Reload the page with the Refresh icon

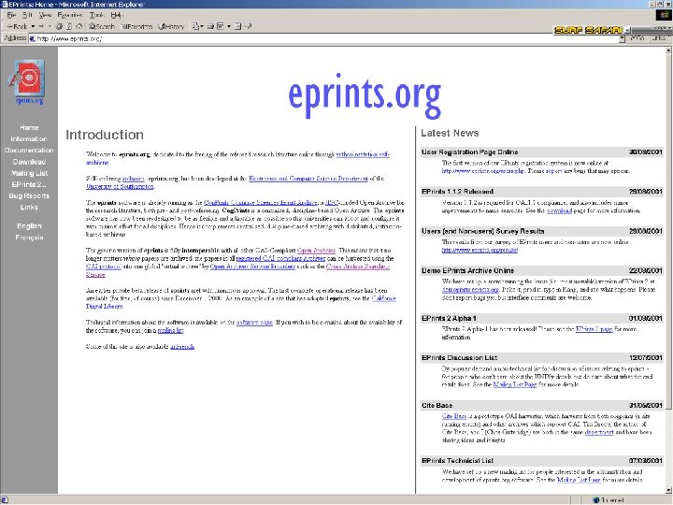pos(69,26)
